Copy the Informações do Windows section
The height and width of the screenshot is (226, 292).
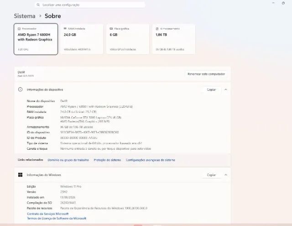(x=211, y=175)
